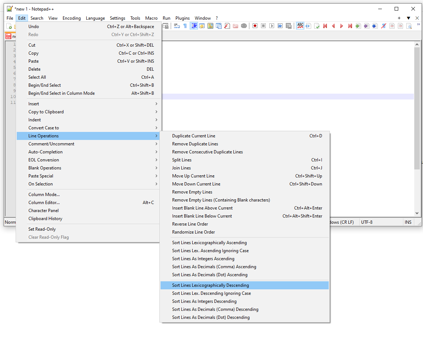
Task: Open the Plugins menu
Action: point(182,18)
